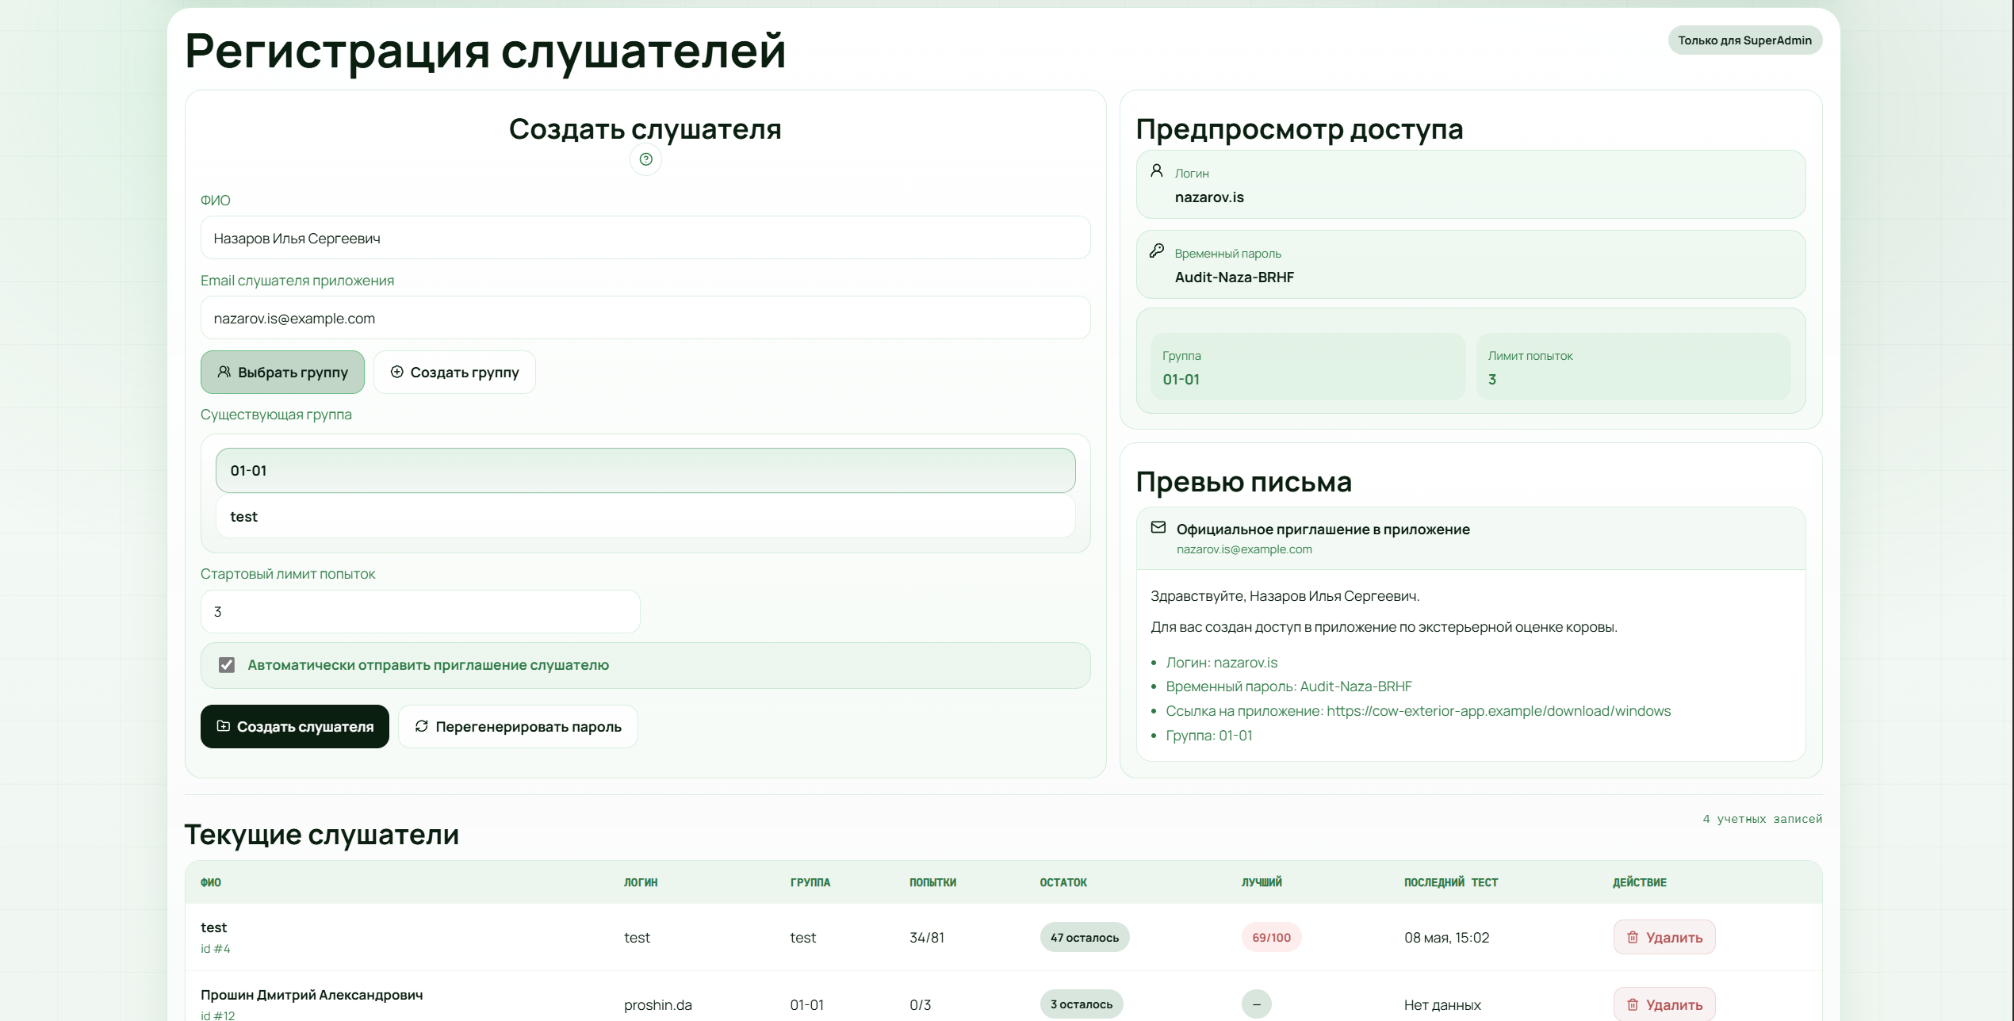
Task: Click the trash icon in the test row
Action: [x=1633, y=937]
